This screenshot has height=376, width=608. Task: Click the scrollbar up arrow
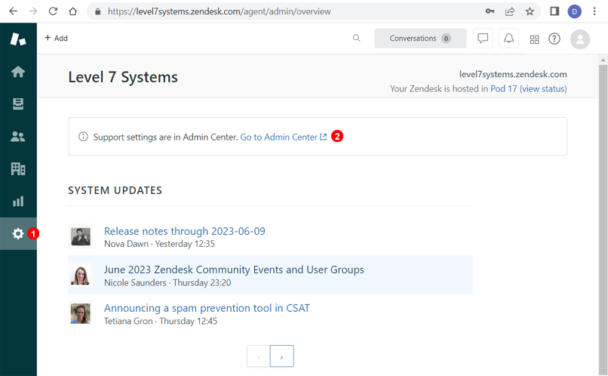point(603,60)
